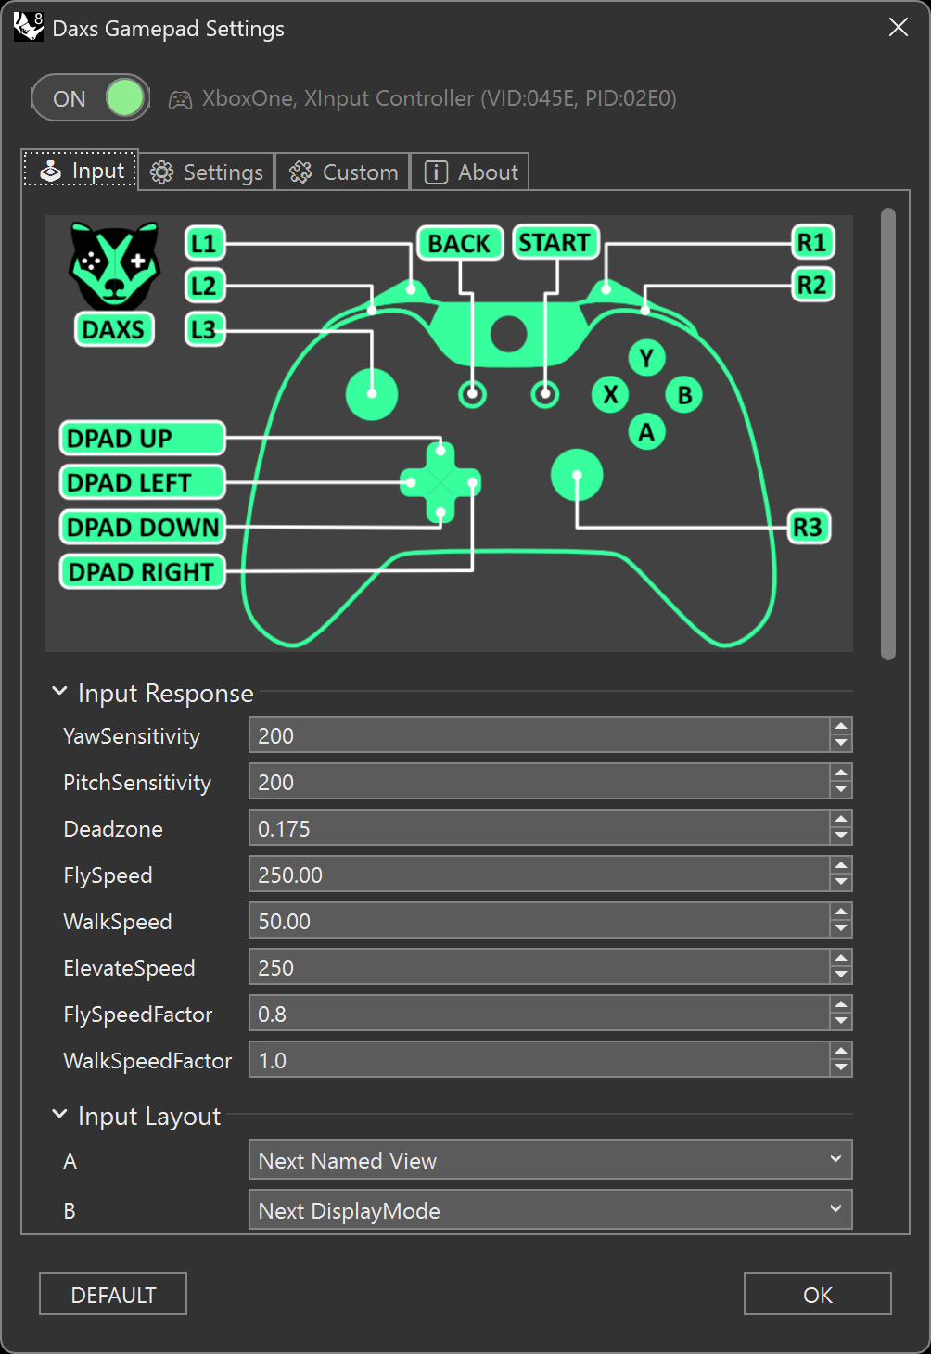The height and width of the screenshot is (1354, 931).
Task: Click the BACK button label
Action: [459, 243]
